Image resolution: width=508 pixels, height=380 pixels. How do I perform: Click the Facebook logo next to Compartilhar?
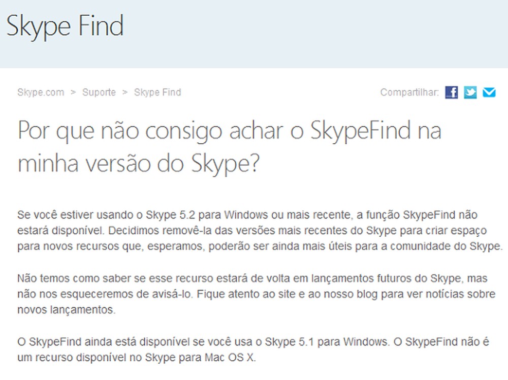(x=452, y=92)
